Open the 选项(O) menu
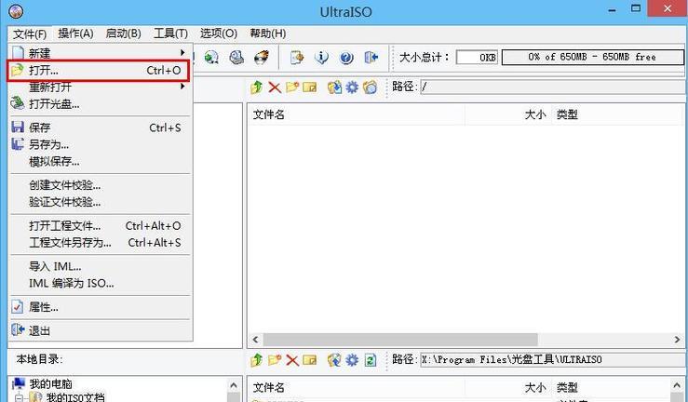Image resolution: width=688 pixels, height=402 pixels. click(x=219, y=33)
